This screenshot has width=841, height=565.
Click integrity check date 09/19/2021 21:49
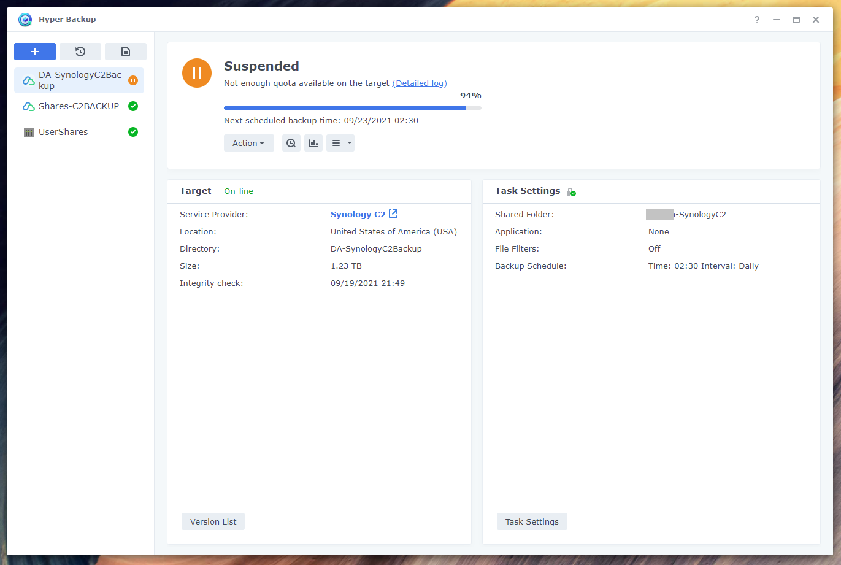367,283
